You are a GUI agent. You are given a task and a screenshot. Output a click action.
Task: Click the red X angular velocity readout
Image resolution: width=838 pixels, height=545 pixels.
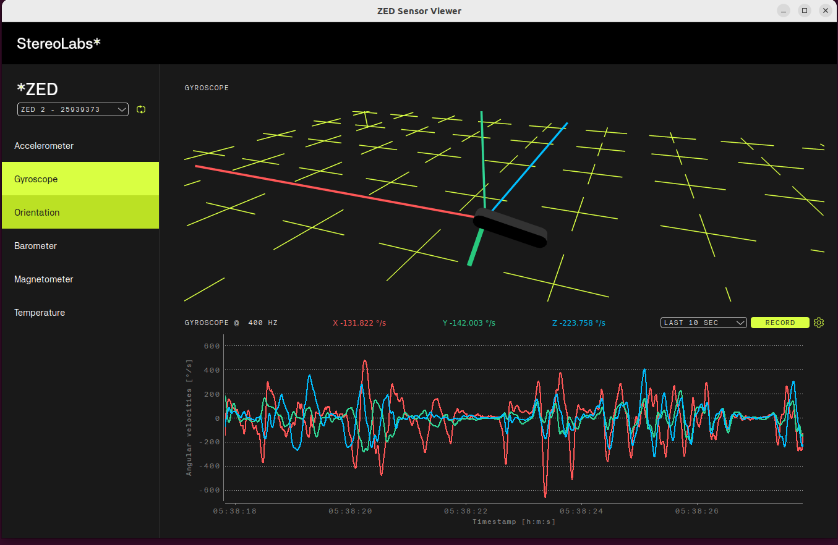coord(359,323)
